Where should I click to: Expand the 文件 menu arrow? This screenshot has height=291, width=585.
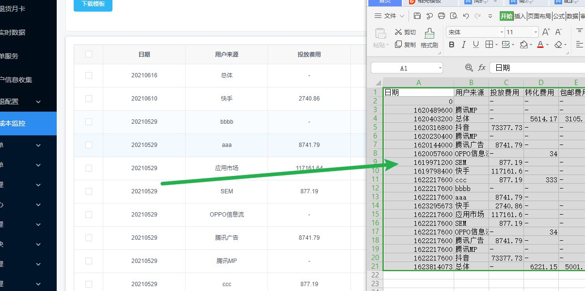click(402, 16)
